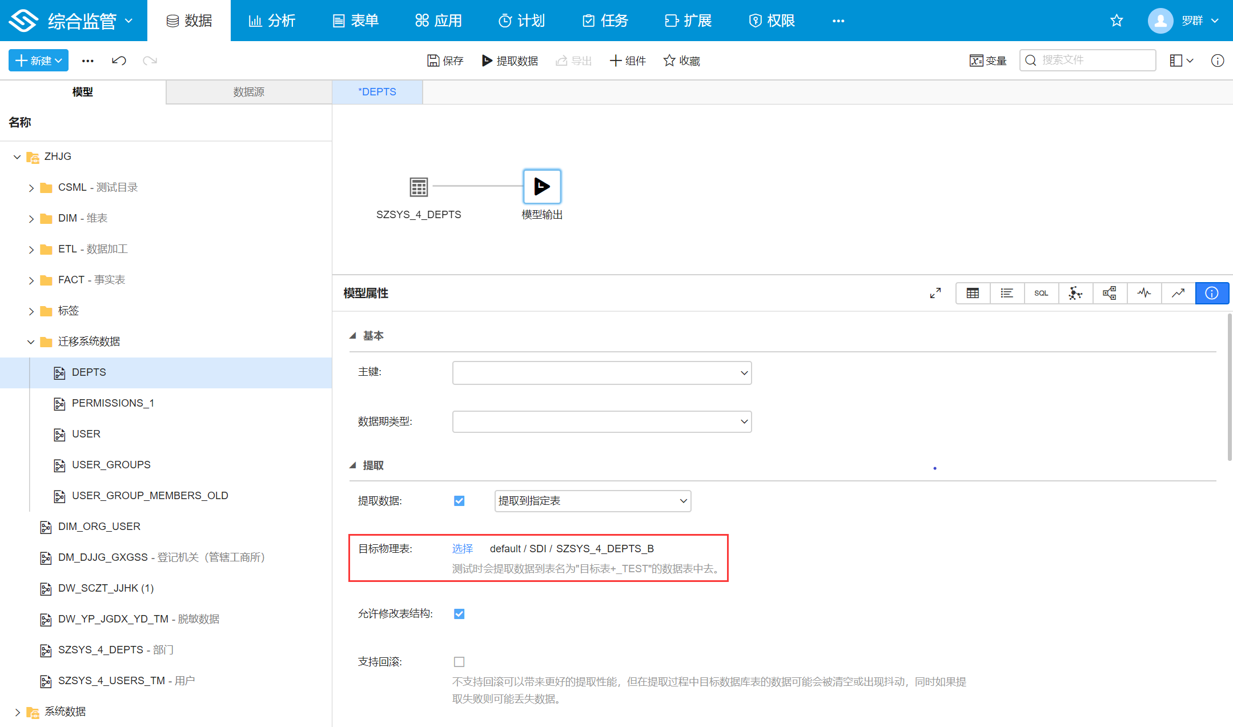Select the 模型输出 node icon

(x=541, y=186)
